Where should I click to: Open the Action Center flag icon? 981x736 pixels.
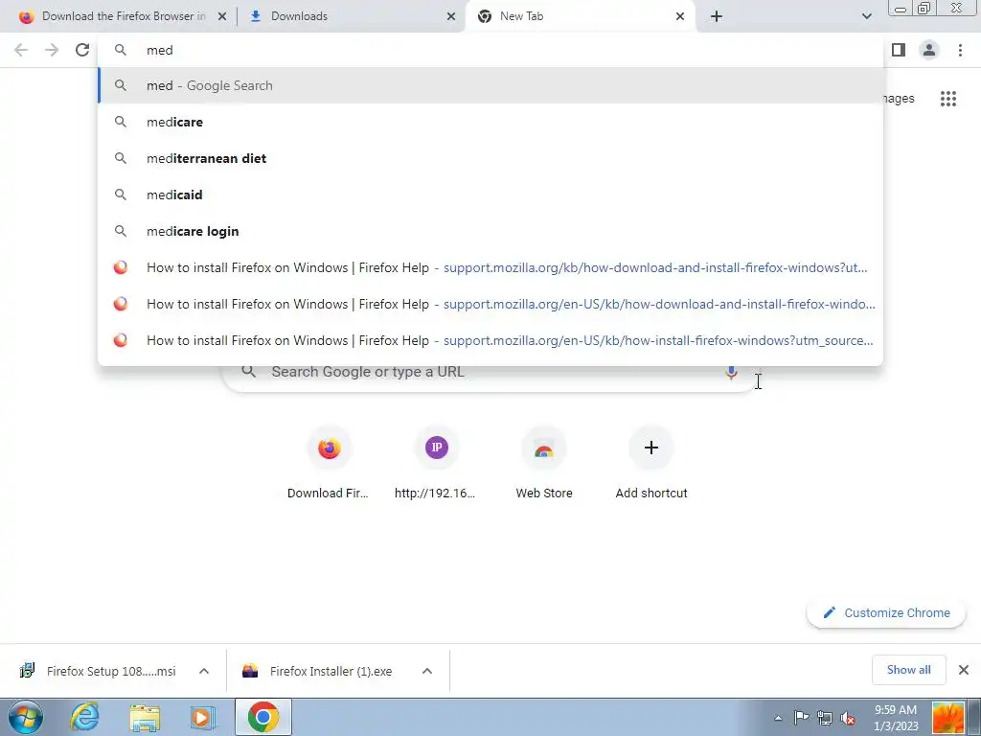pos(801,718)
